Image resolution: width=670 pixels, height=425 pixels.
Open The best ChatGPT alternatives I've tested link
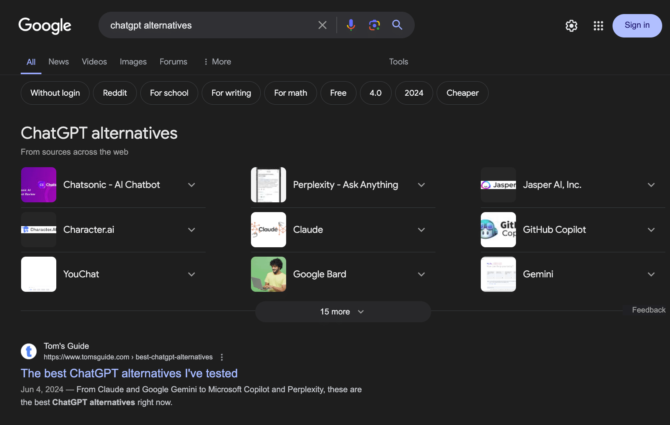(129, 373)
